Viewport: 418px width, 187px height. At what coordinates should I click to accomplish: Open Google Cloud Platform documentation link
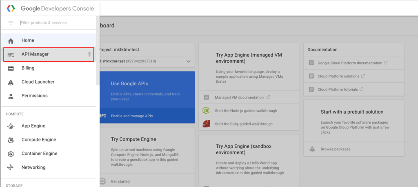350,63
